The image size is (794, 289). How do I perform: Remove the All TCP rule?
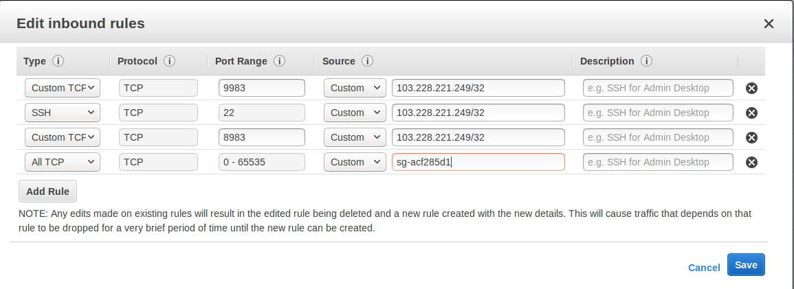point(751,162)
